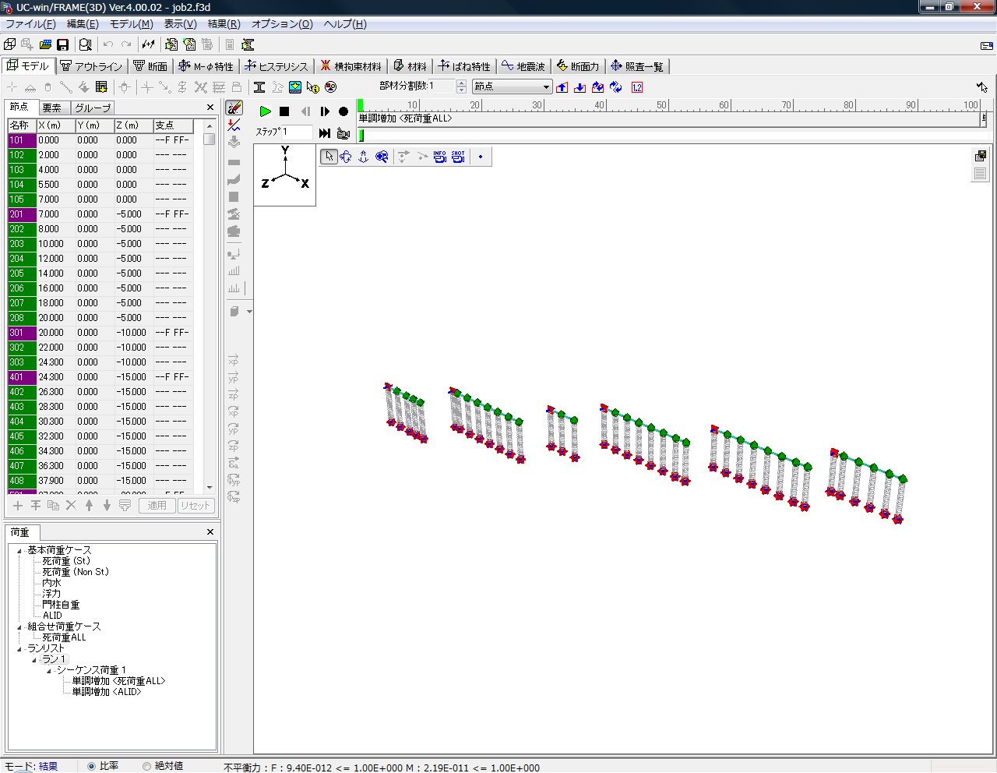Click the SHOT screenshot icon

(x=458, y=157)
